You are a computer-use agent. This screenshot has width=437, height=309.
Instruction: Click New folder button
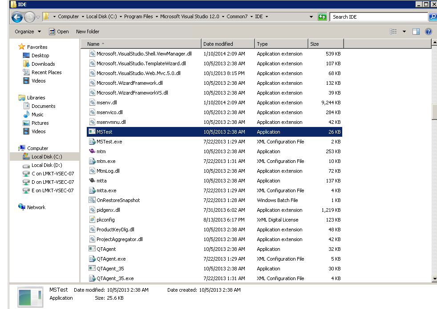point(88,32)
